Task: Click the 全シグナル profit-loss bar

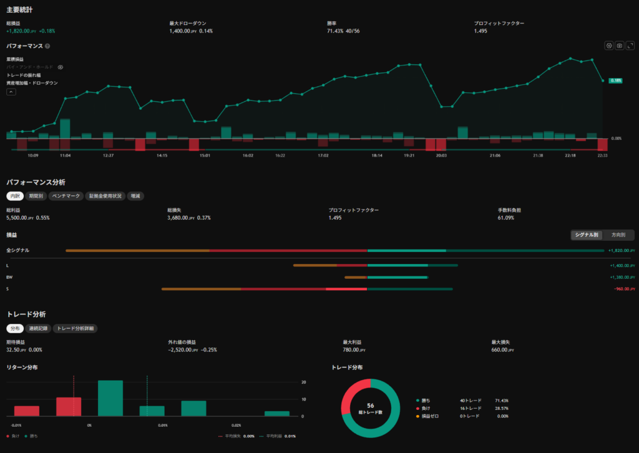Action: point(334,251)
